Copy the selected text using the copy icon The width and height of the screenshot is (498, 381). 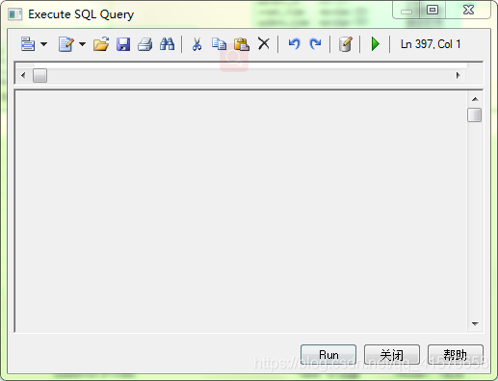click(x=219, y=44)
